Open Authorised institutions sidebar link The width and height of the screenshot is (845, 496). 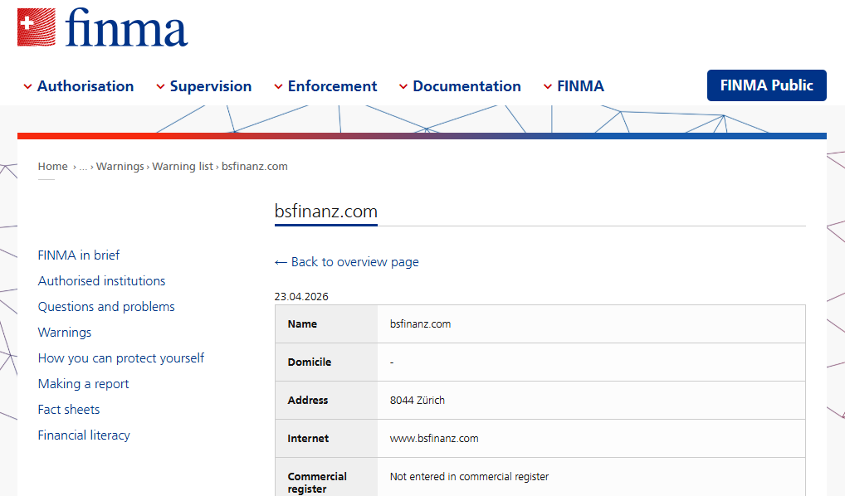(101, 281)
